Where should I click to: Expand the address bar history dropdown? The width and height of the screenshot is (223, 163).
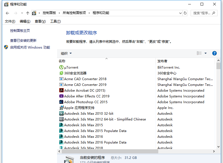180,13
